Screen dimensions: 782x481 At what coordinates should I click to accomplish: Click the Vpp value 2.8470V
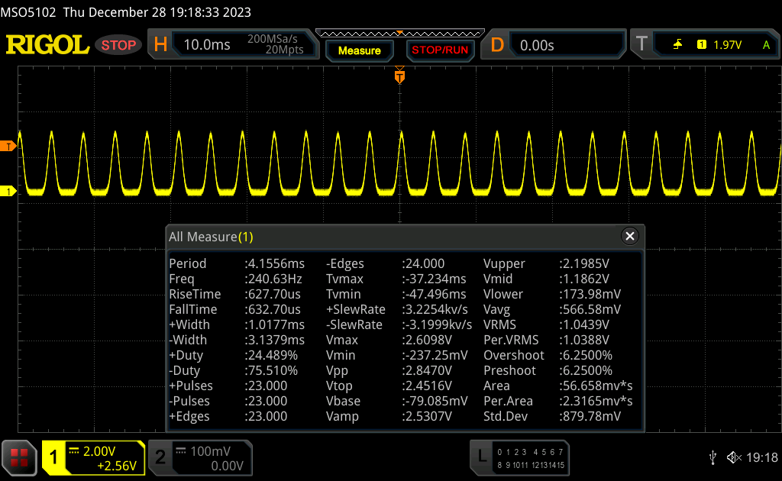pyautogui.click(x=427, y=370)
